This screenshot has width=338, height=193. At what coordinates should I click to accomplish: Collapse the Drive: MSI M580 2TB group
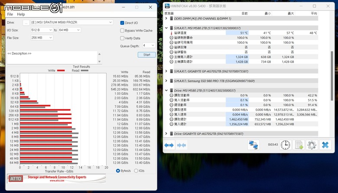pyautogui.click(x=166, y=90)
